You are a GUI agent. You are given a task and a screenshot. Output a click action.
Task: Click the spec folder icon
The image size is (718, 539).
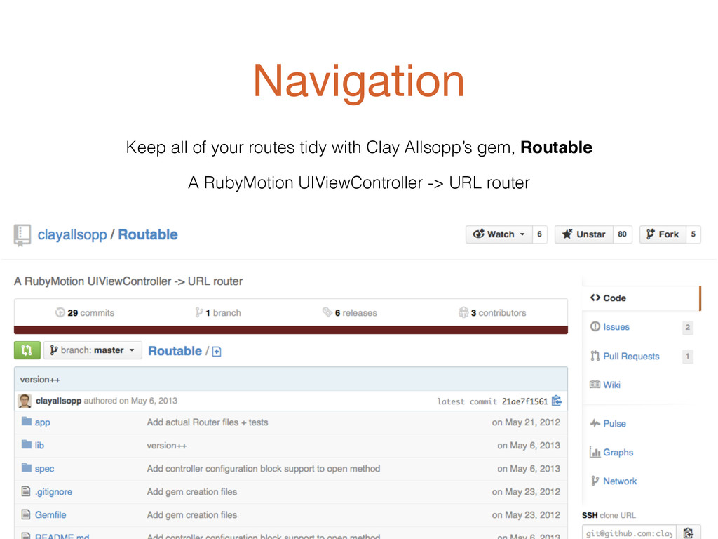pos(27,467)
